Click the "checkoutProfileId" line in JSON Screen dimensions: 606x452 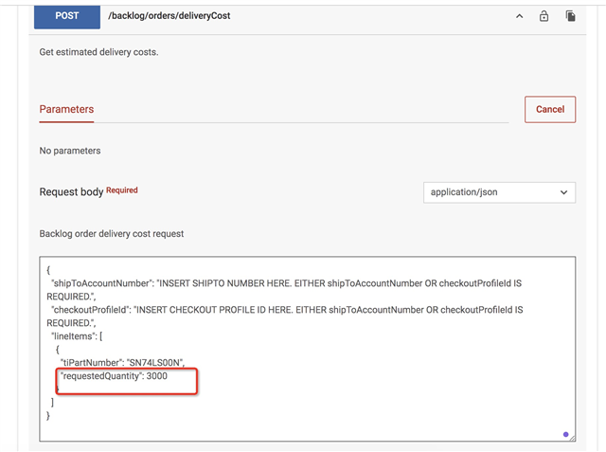coord(285,316)
